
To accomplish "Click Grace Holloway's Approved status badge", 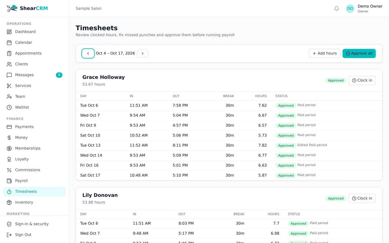I will tap(336, 80).
